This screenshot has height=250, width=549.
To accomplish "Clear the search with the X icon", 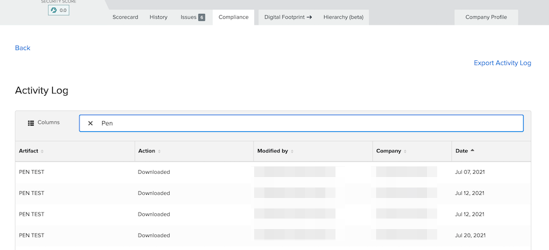I will [90, 123].
